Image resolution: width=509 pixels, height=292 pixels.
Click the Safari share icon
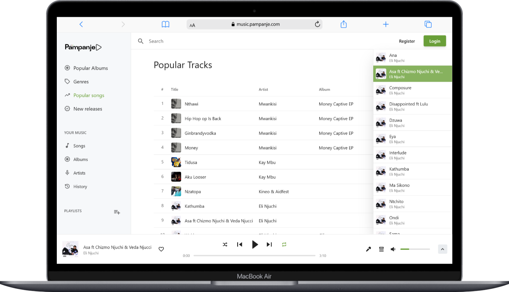pos(343,24)
